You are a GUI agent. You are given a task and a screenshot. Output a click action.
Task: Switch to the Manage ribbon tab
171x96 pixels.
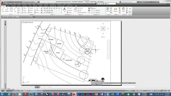[35, 6]
